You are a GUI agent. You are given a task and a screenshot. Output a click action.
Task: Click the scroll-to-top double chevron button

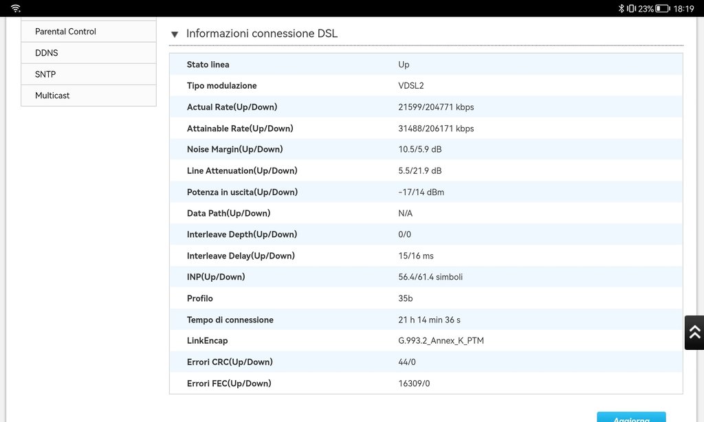(694, 333)
